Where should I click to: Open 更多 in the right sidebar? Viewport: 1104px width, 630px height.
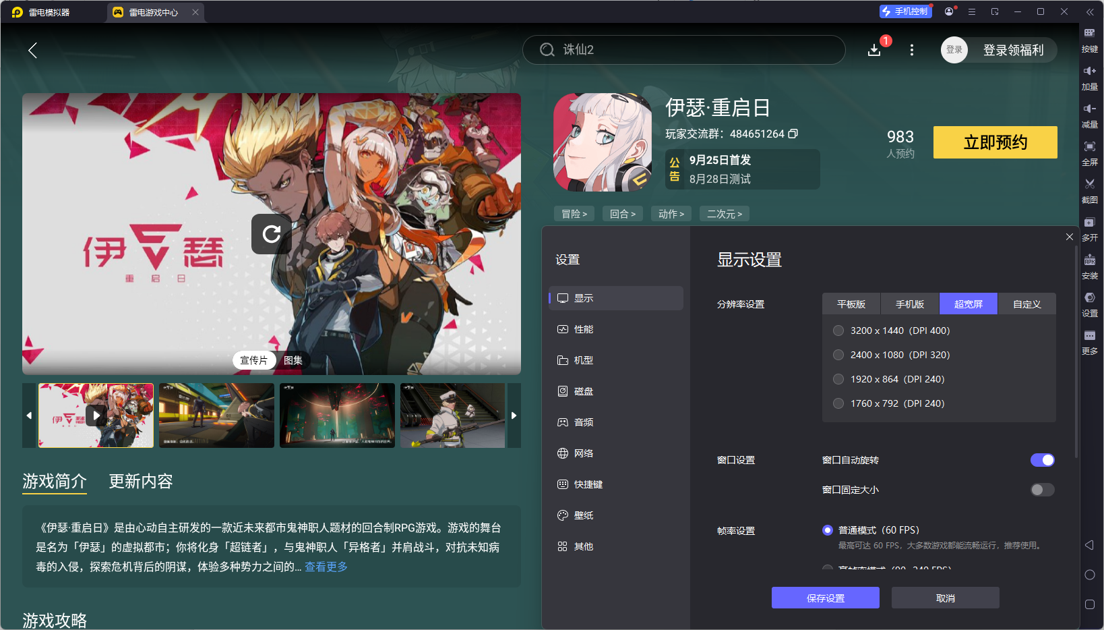coord(1089,343)
